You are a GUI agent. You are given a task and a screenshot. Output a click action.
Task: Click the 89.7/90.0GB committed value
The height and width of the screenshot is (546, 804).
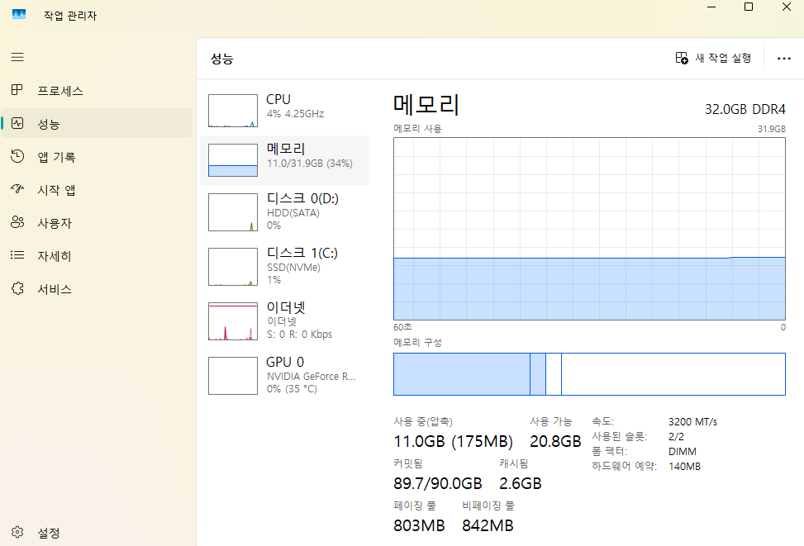(438, 483)
